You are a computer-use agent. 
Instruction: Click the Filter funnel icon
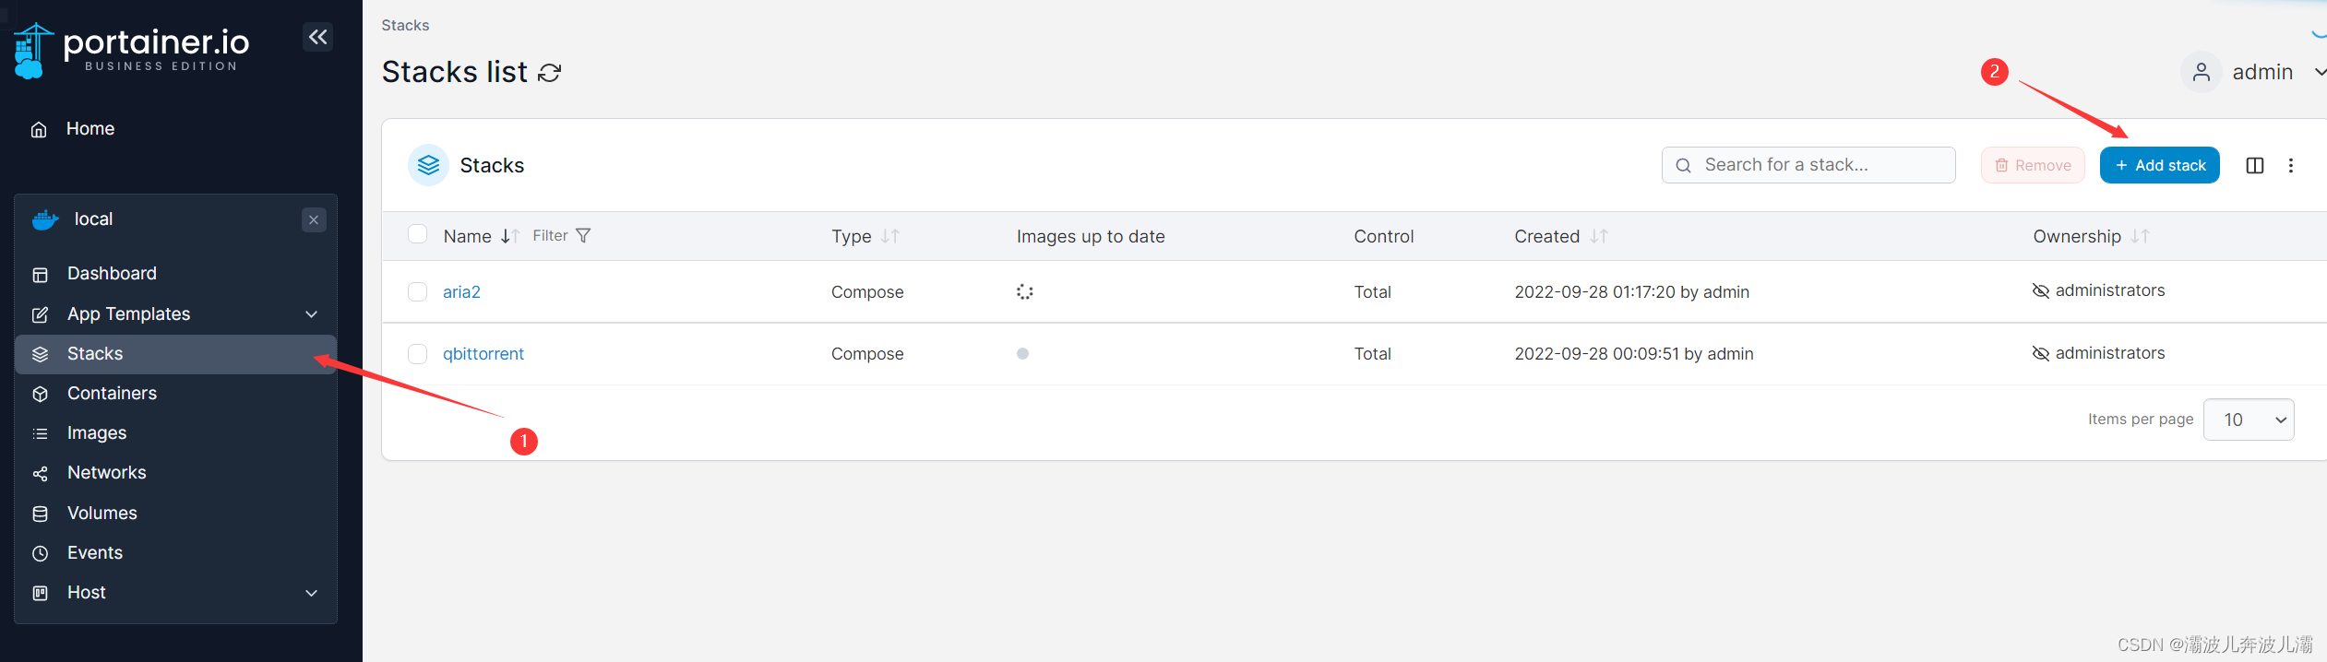[583, 236]
